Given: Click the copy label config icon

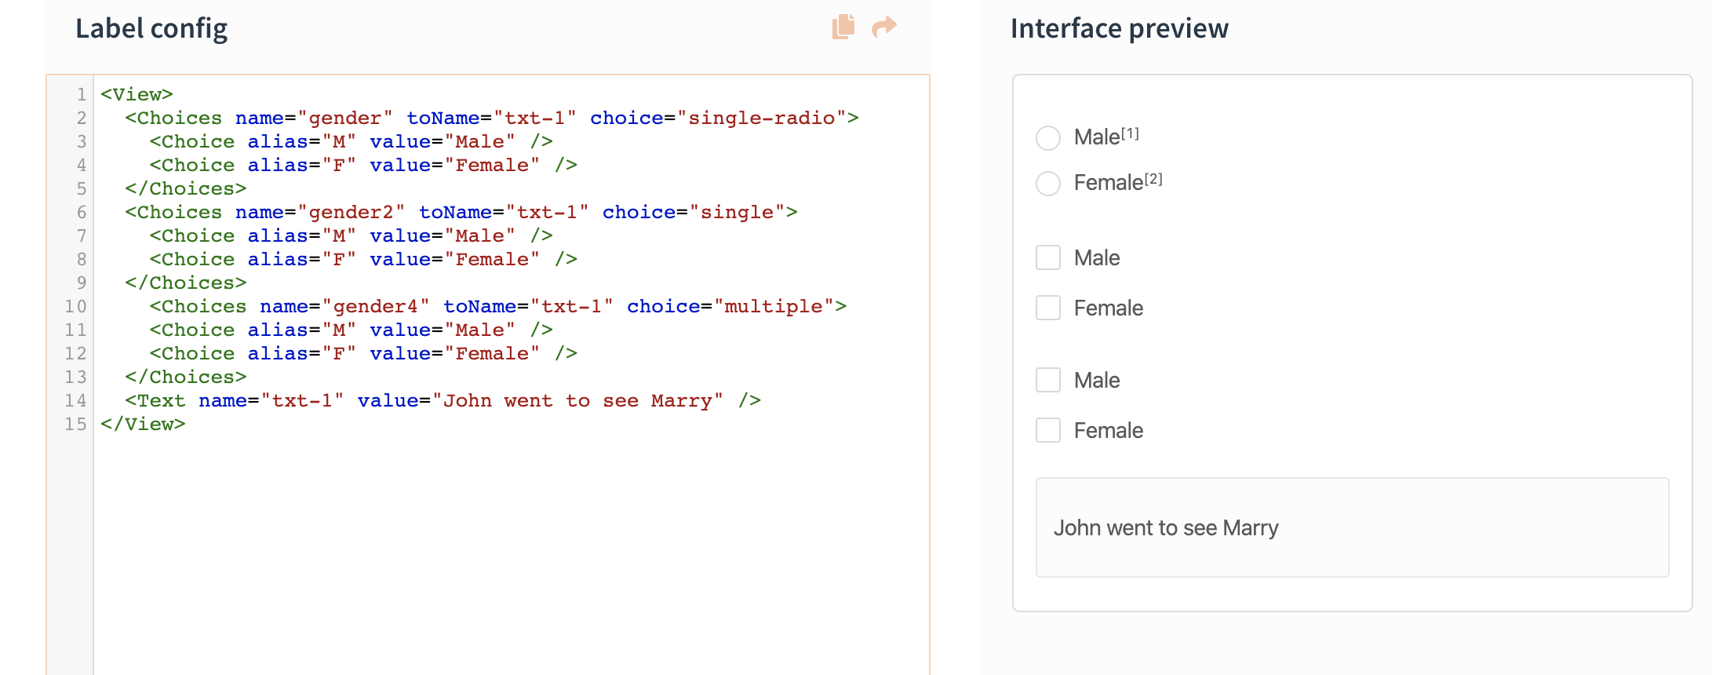Looking at the screenshot, I should pos(843,27).
